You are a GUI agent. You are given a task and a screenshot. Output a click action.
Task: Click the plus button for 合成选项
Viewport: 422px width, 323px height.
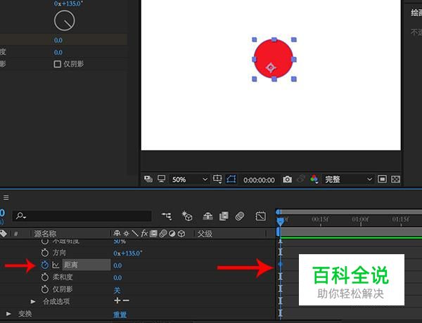[117, 301]
